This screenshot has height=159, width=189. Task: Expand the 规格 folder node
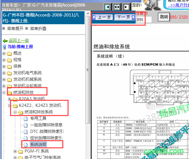4,60
